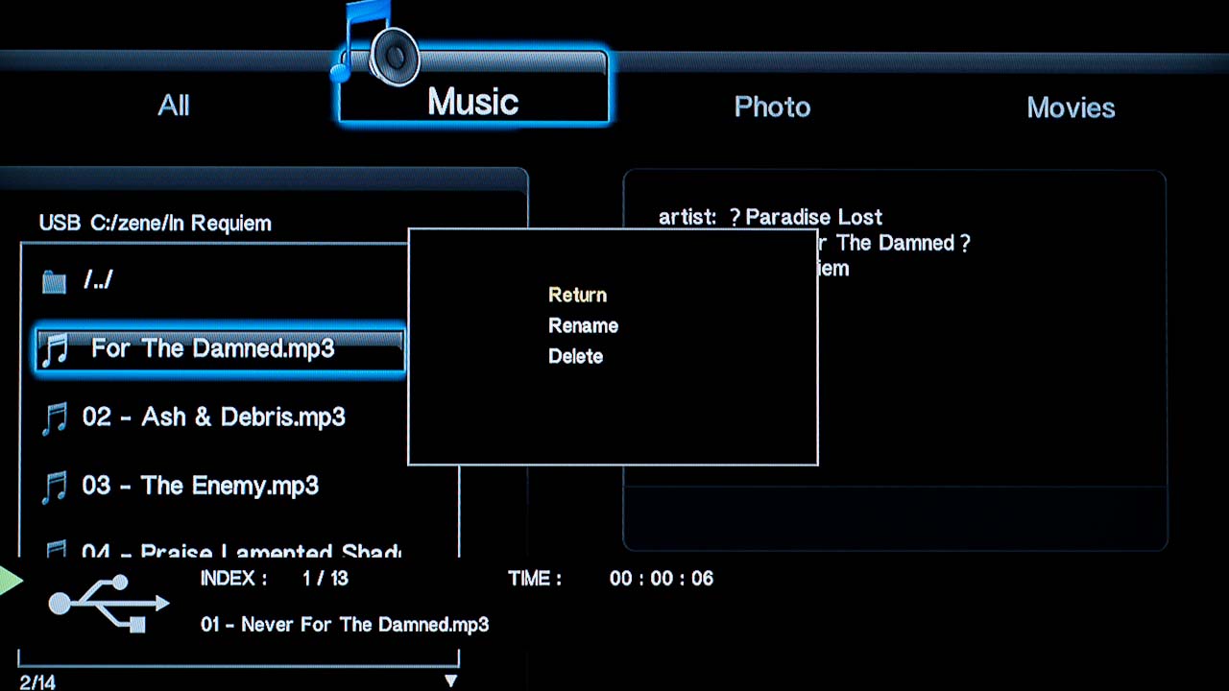Switch to the All tab
This screenshot has height=691, width=1229.
click(x=174, y=106)
